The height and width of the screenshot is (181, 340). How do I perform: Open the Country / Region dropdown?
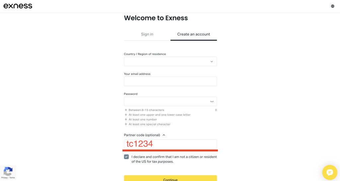pyautogui.click(x=170, y=62)
